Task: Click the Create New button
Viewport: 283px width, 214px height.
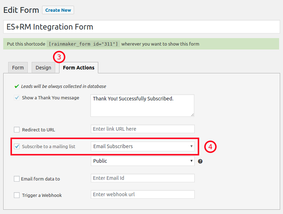Action: pyautogui.click(x=58, y=10)
